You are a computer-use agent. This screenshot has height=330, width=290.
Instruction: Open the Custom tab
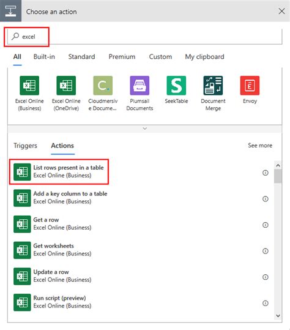click(160, 56)
